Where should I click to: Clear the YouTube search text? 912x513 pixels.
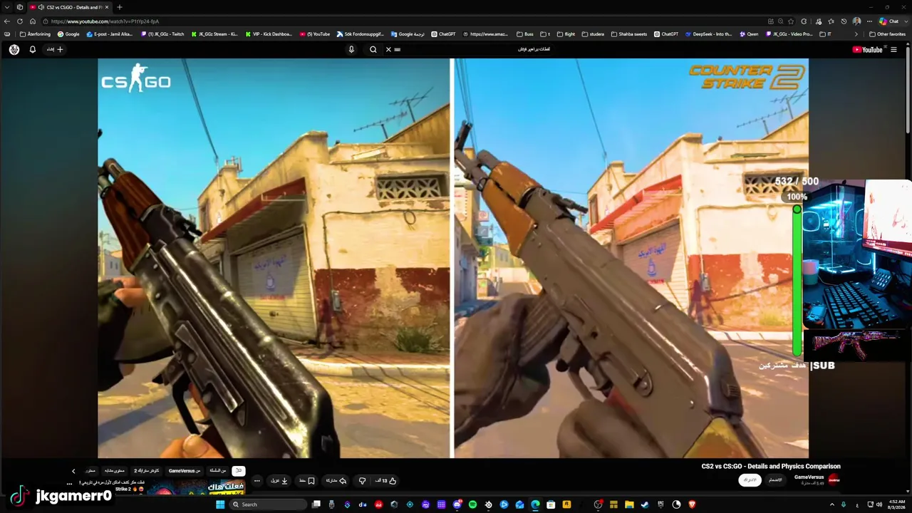388,49
